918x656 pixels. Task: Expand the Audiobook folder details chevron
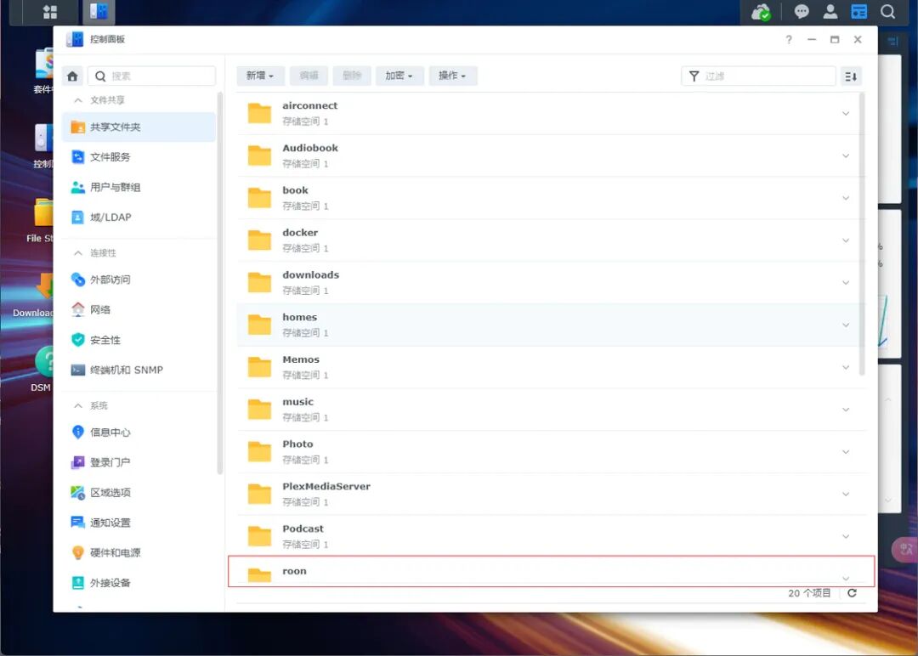(x=846, y=156)
